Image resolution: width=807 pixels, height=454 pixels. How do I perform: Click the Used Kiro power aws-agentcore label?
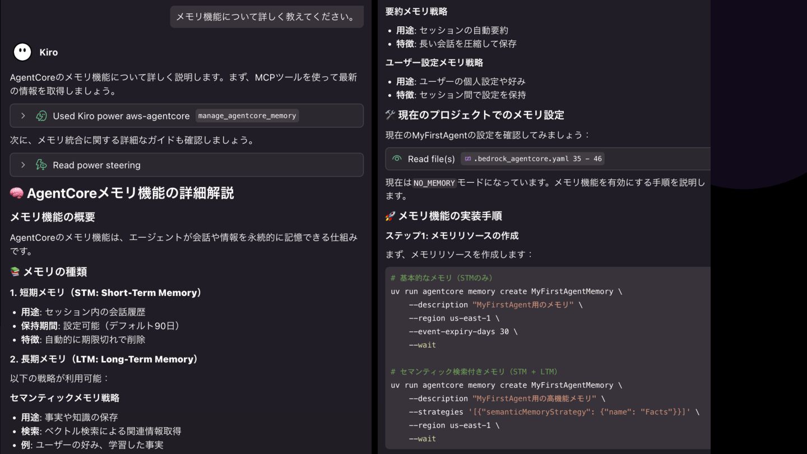click(121, 116)
